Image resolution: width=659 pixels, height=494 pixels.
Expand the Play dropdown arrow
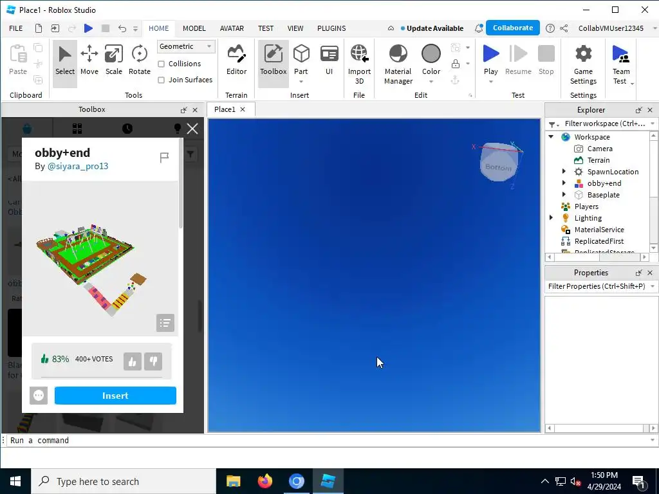pyautogui.click(x=491, y=82)
